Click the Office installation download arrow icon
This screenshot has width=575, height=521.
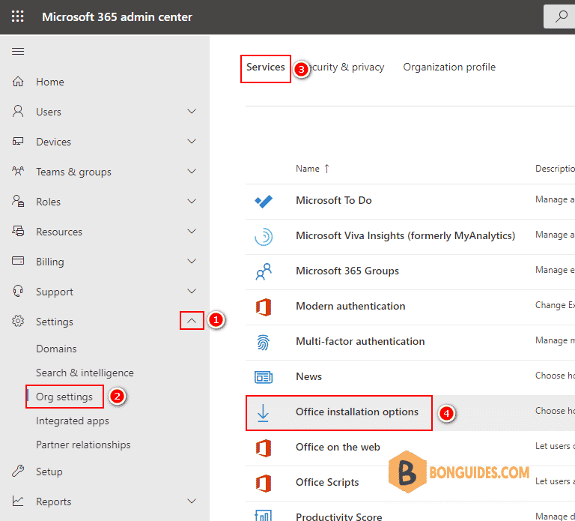point(263,413)
